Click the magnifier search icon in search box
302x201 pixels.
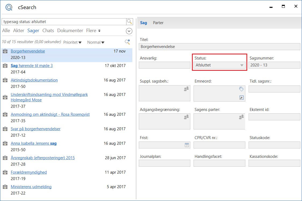129,22
